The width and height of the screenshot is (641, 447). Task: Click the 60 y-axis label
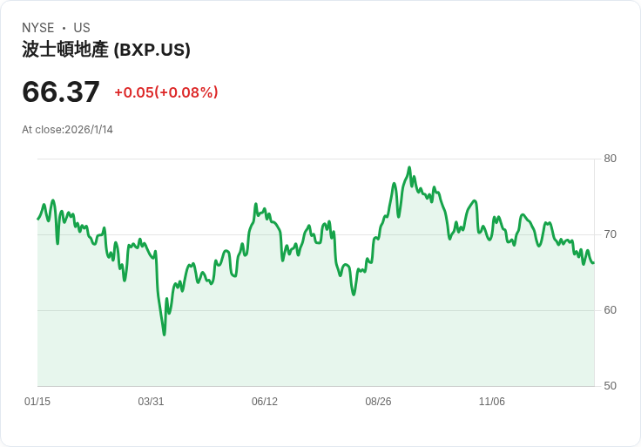610,310
